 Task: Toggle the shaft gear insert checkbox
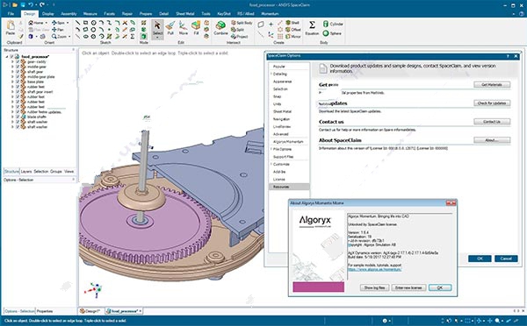click(x=18, y=92)
